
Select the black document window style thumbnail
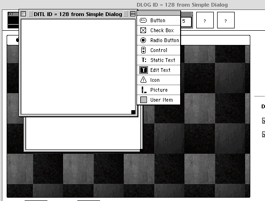coord(13,20)
